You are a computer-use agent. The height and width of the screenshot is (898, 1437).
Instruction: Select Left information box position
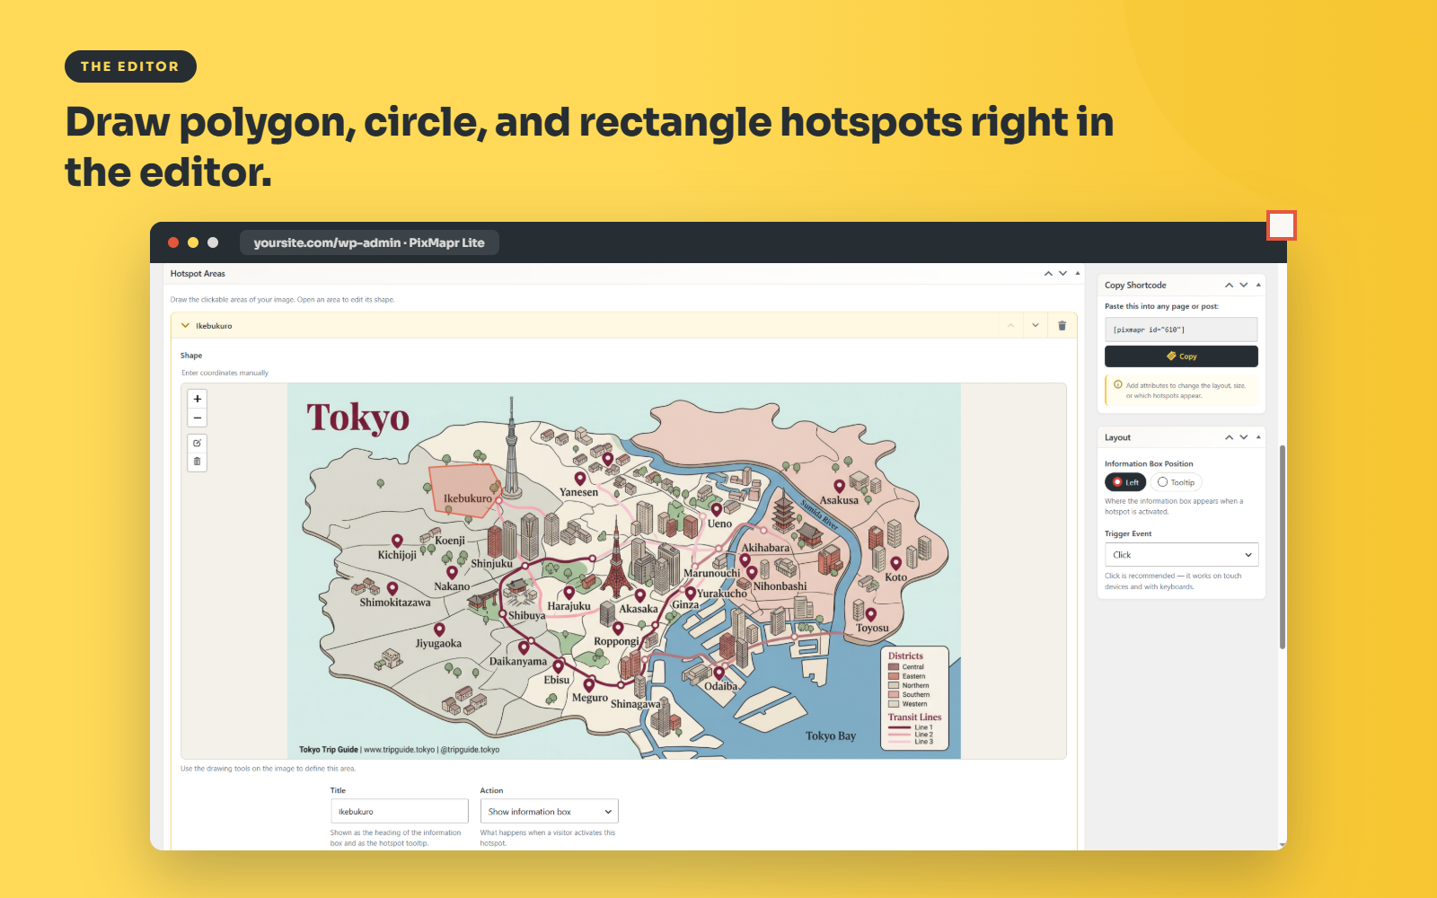pyautogui.click(x=1125, y=482)
